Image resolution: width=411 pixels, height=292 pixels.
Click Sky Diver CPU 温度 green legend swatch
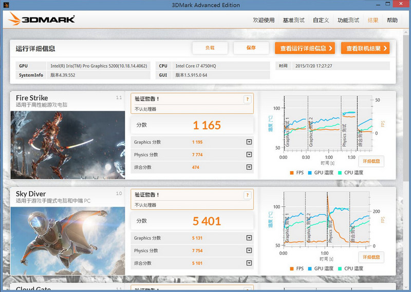coord(340,269)
